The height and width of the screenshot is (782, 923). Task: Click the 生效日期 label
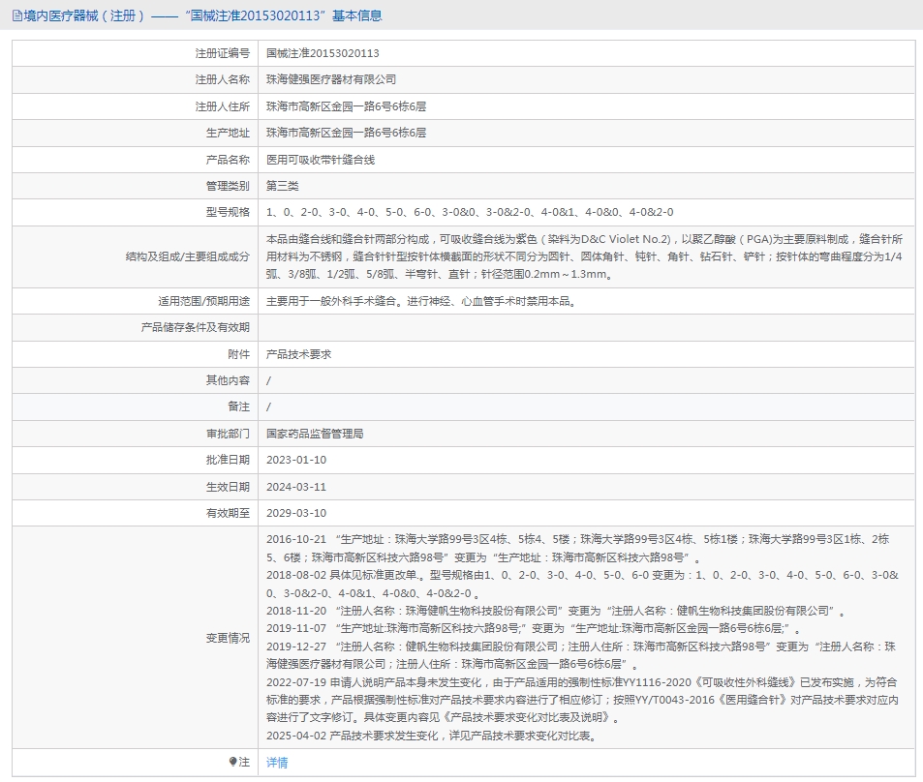(x=228, y=487)
